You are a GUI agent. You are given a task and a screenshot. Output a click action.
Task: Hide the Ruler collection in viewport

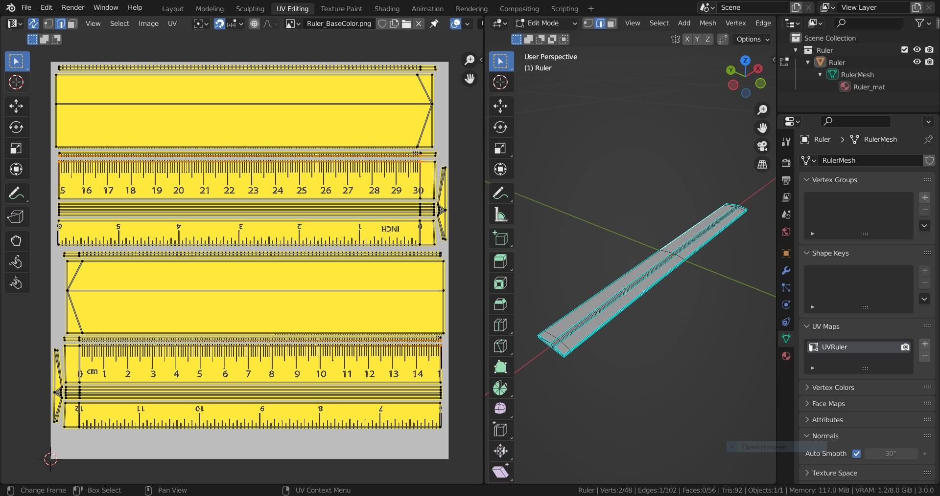tap(916, 50)
